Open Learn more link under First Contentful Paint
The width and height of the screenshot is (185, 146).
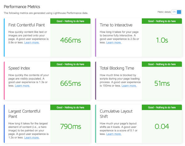[x=32, y=42]
